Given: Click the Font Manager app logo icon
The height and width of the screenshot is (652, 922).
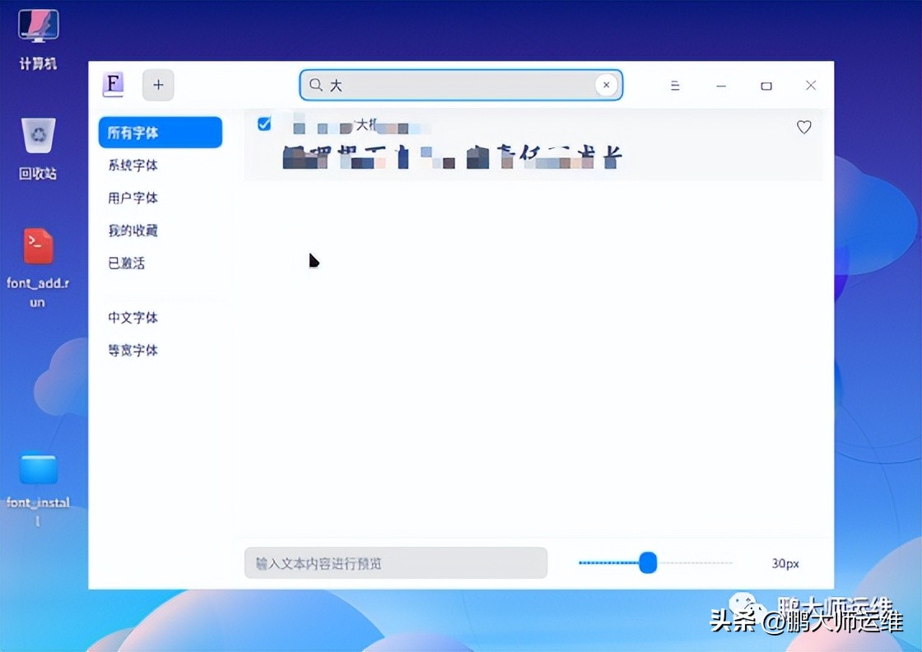Looking at the screenshot, I should (x=113, y=85).
